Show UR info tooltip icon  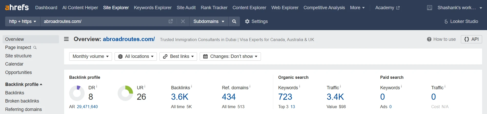click(x=145, y=86)
